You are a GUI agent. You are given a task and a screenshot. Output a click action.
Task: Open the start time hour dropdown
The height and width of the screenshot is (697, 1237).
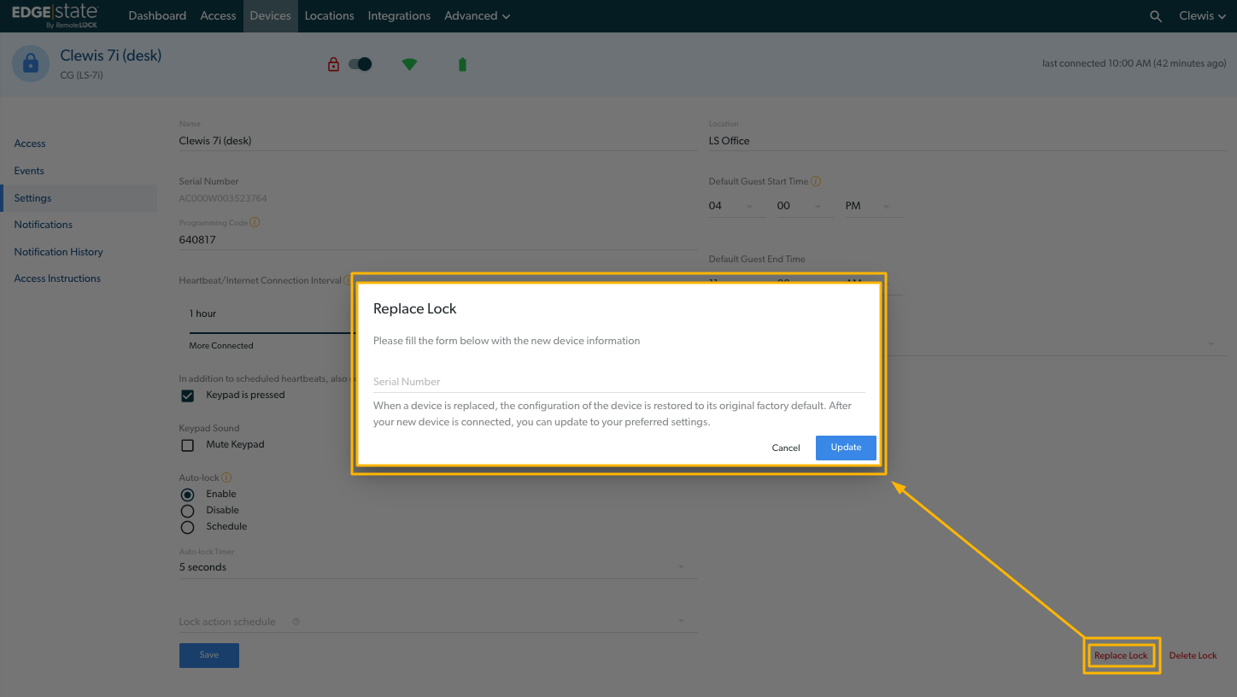coord(736,206)
